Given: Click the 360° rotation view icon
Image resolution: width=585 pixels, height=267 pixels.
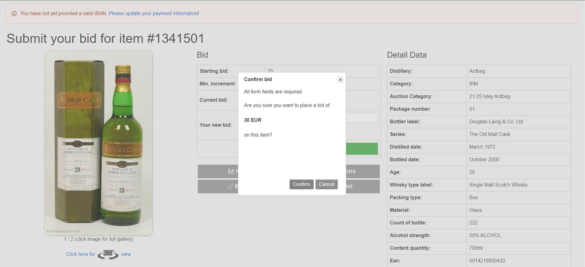Looking at the screenshot, I should (108, 254).
